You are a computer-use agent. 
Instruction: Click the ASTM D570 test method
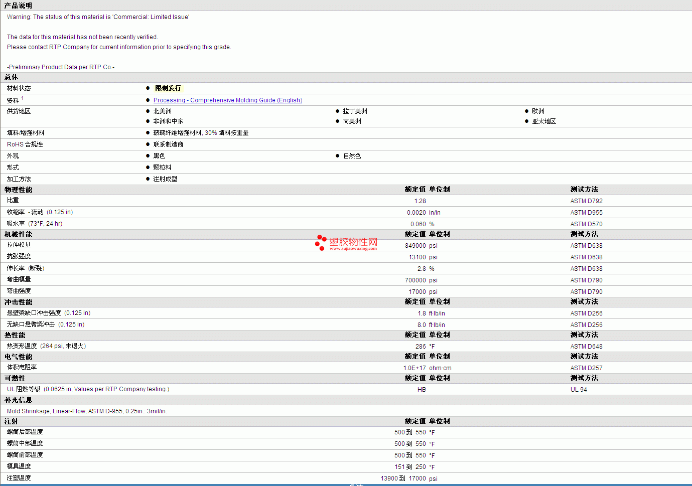point(587,224)
